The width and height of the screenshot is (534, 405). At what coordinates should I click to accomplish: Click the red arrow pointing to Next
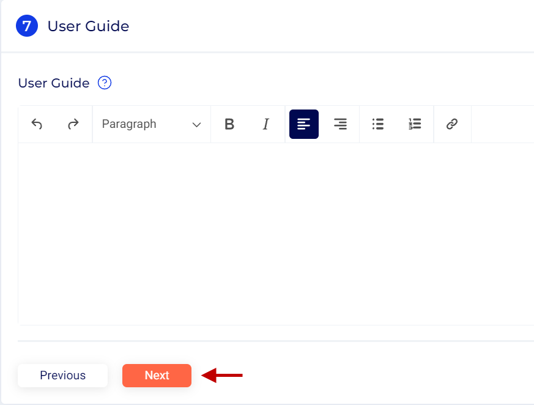(222, 376)
